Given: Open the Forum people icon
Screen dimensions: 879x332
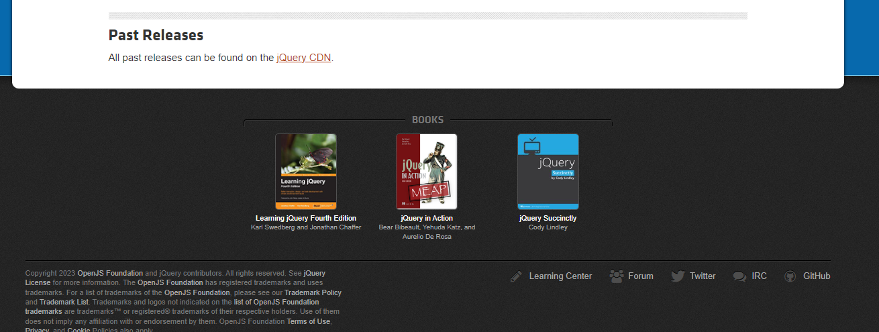Looking at the screenshot, I should pyautogui.click(x=616, y=276).
